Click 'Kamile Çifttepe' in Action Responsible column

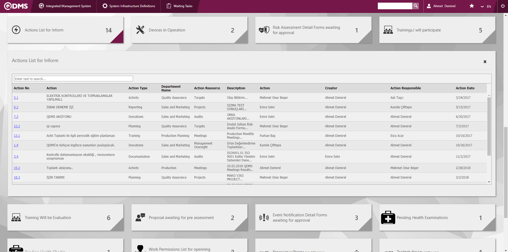coord(401,107)
